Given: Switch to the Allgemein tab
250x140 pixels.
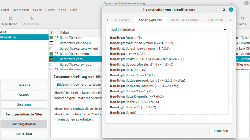Looking at the screenshot, I should click(x=122, y=20).
